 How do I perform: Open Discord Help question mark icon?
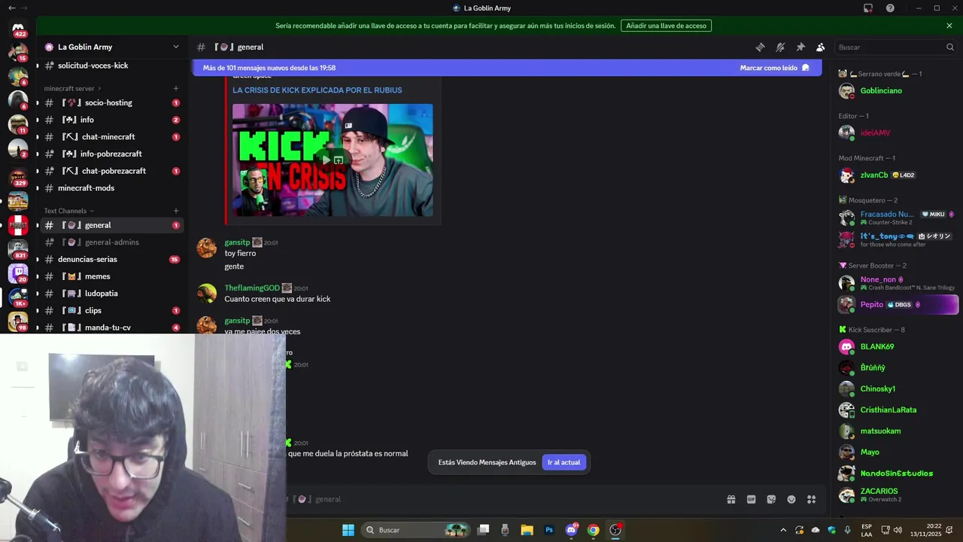coord(890,8)
